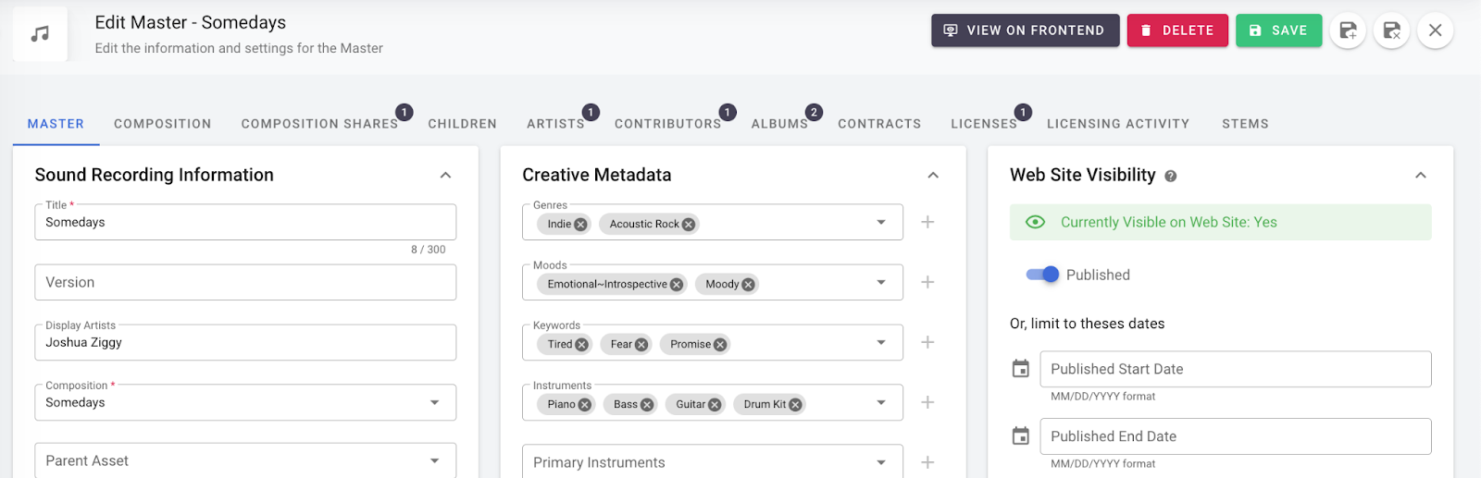The image size is (1481, 478).
Task: Click into the Version input field
Action: (x=245, y=282)
